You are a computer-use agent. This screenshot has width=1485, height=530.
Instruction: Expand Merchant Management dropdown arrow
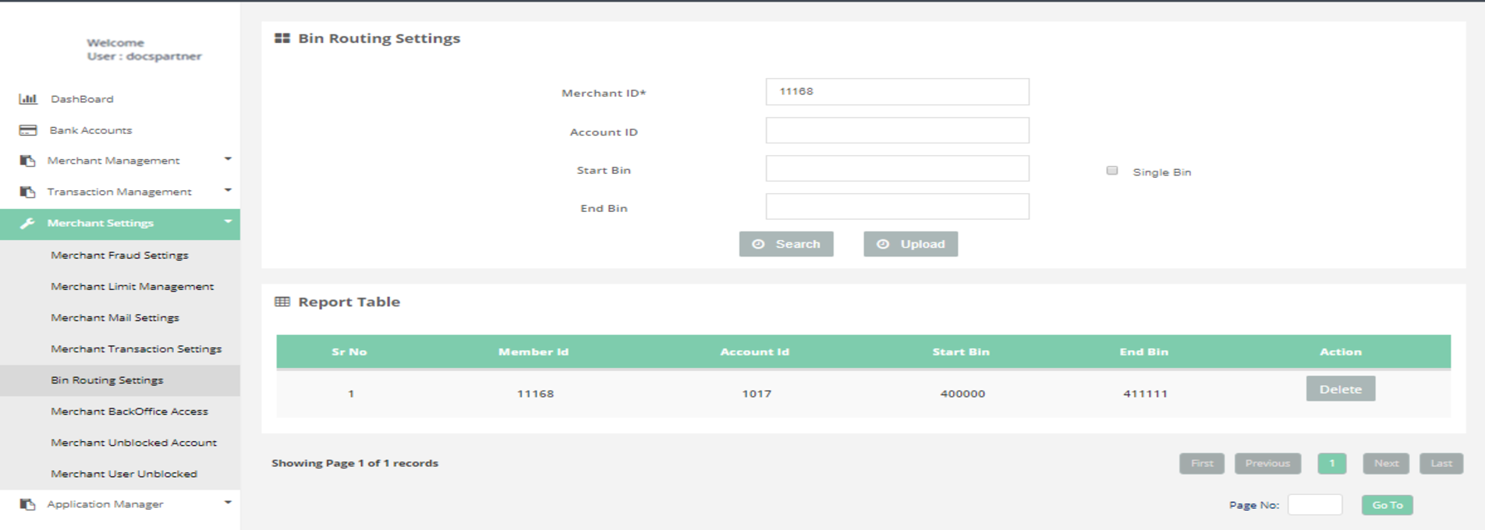tap(228, 159)
